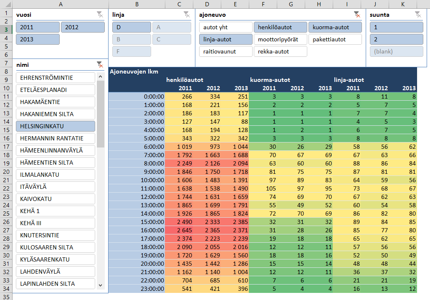Clear filter on the suunta slicer
Screen dimensions: 430x300
[x=418, y=15]
